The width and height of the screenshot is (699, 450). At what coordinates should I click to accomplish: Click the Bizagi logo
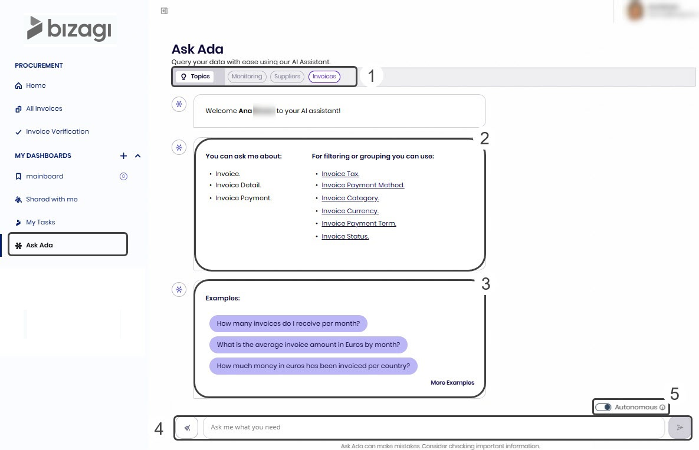pyautogui.click(x=70, y=29)
